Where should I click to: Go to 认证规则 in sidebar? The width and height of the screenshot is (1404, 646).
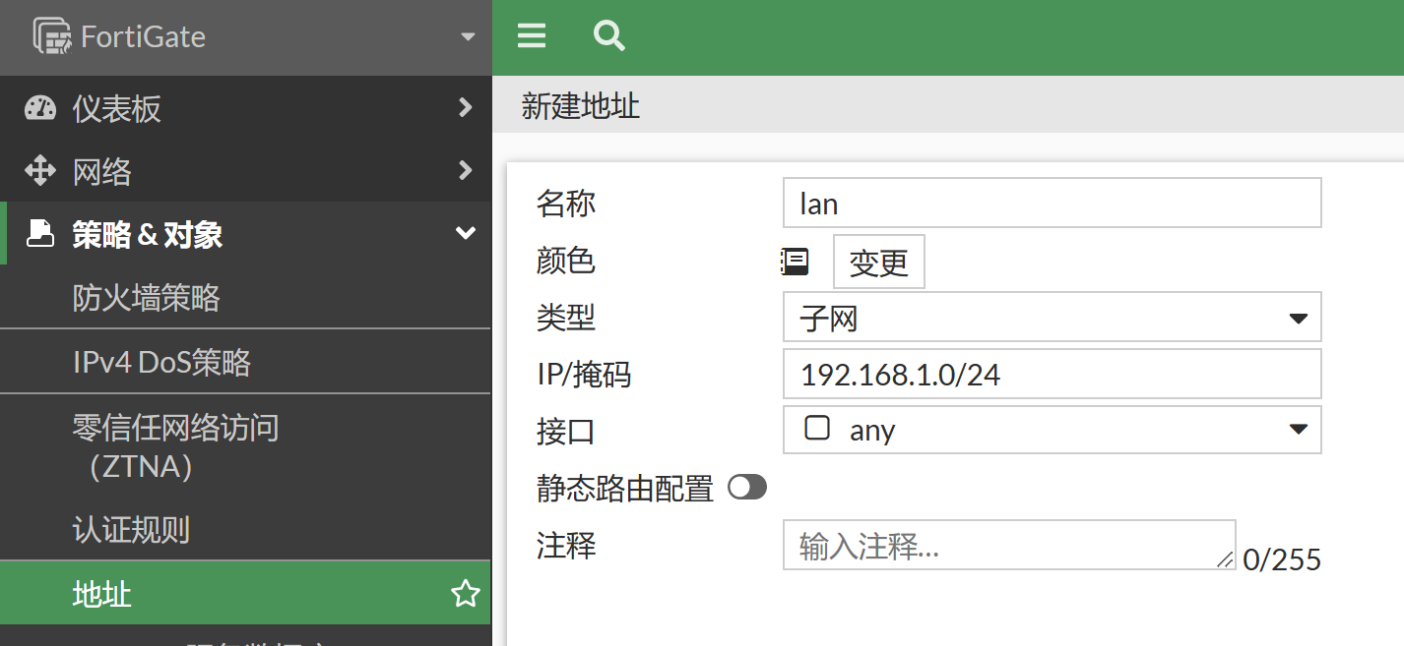coord(131,530)
